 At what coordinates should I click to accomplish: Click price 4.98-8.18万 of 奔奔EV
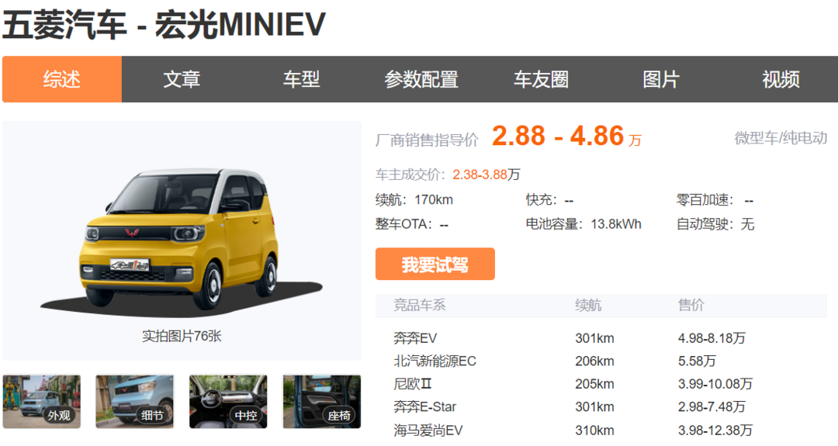[x=712, y=338]
